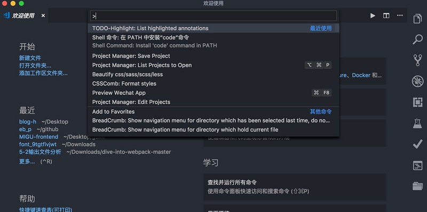The width and height of the screenshot is (427, 212).
Task: Click the command palette input field
Action: pos(213,16)
